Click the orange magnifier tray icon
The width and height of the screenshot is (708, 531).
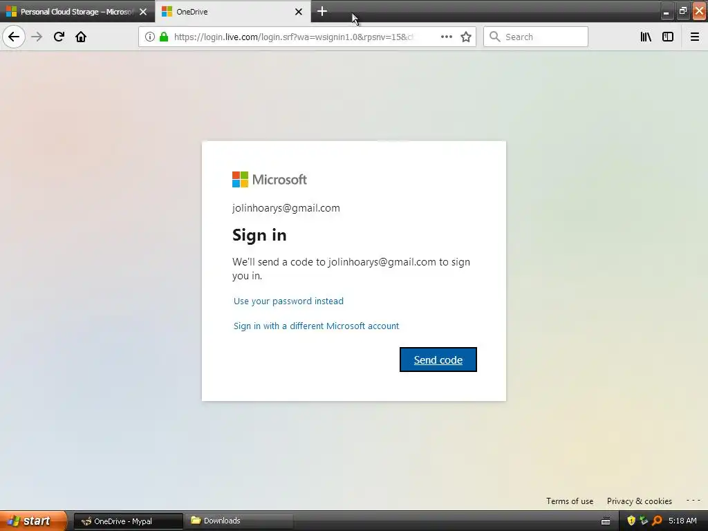pos(657,521)
